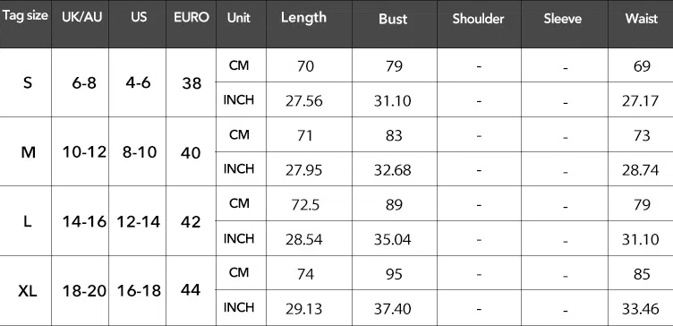
Task: Select the EURO 38 size cell
Action: click(x=192, y=83)
